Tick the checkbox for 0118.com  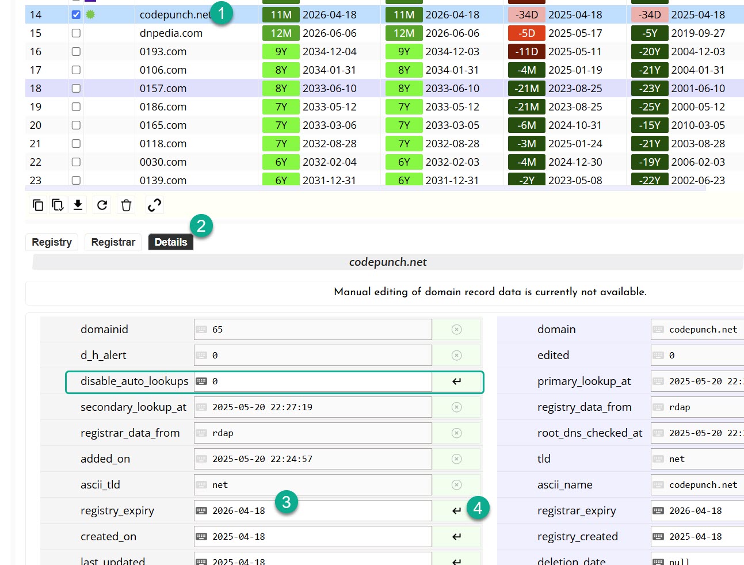(x=76, y=144)
